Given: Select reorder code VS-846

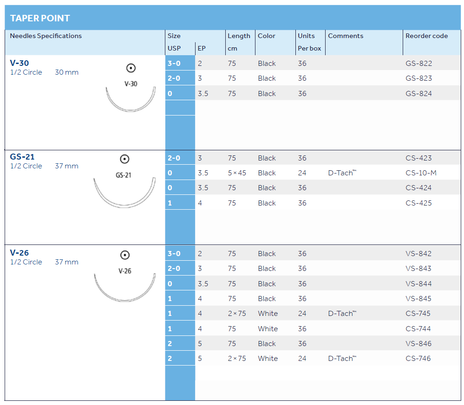Looking at the screenshot, I should pyautogui.click(x=418, y=344).
